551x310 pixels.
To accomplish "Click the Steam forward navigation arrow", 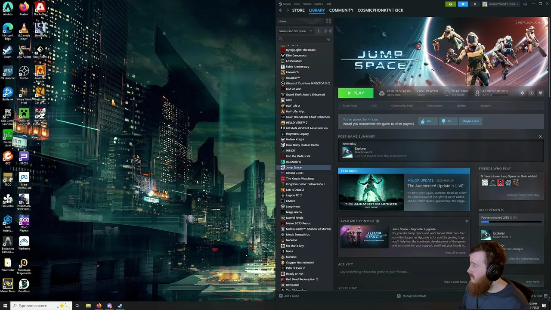I will coord(288,10).
